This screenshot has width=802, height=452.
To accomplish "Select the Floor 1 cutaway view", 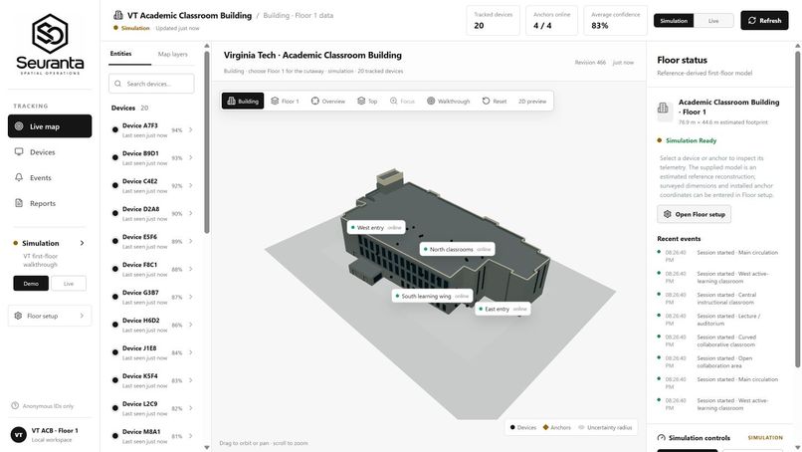I will click(285, 101).
